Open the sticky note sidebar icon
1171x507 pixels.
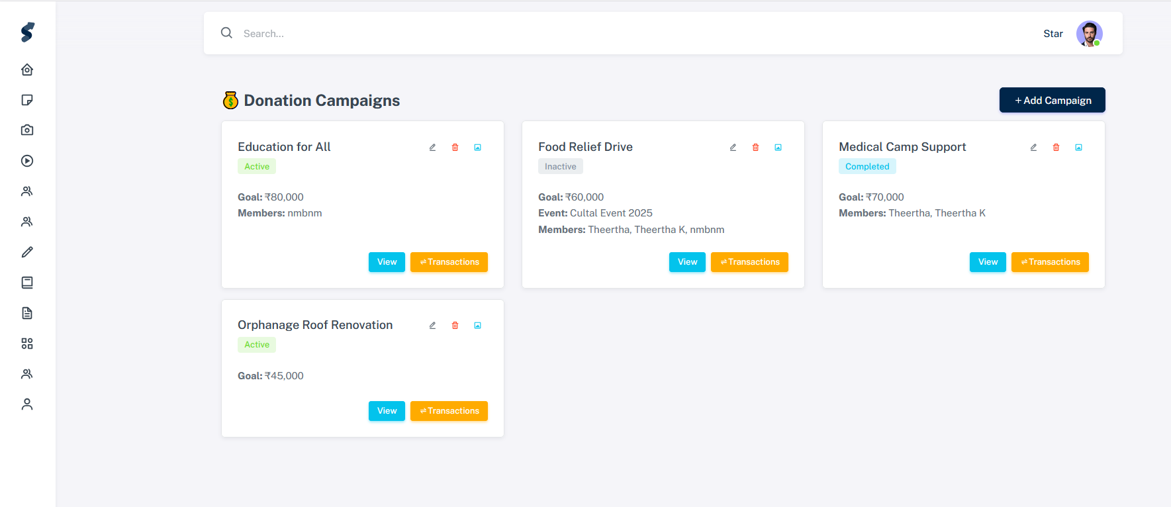(x=27, y=100)
